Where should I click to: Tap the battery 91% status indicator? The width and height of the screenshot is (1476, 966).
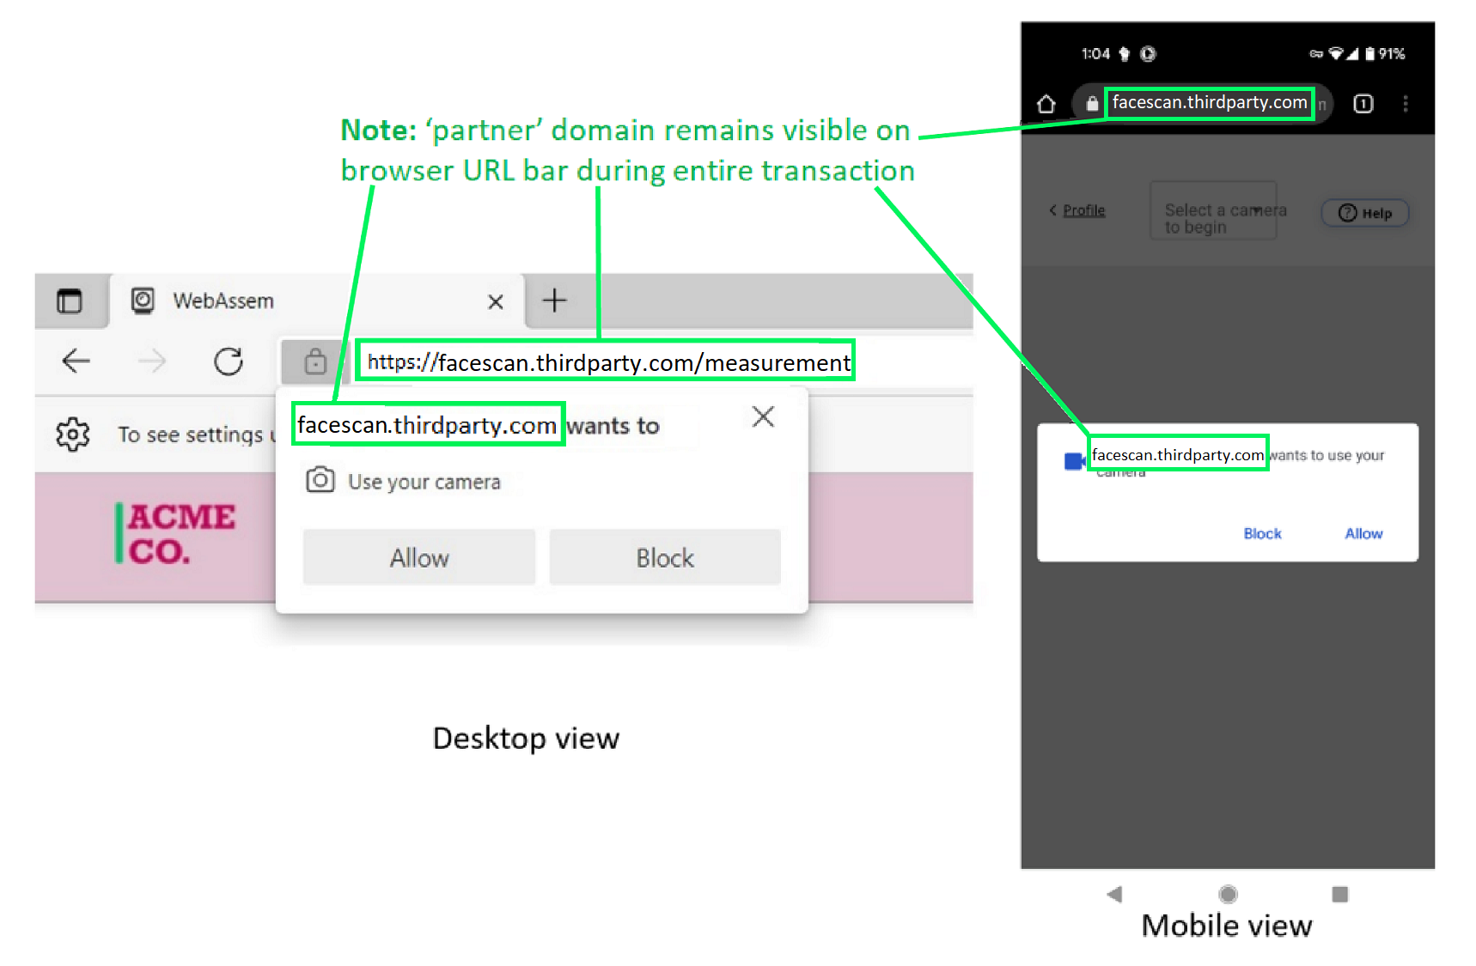1385,53
